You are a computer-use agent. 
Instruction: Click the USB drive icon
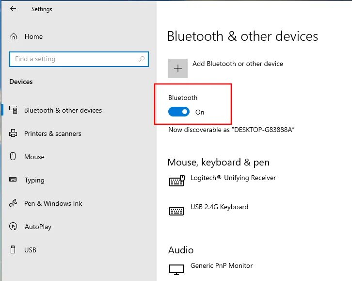point(14,250)
